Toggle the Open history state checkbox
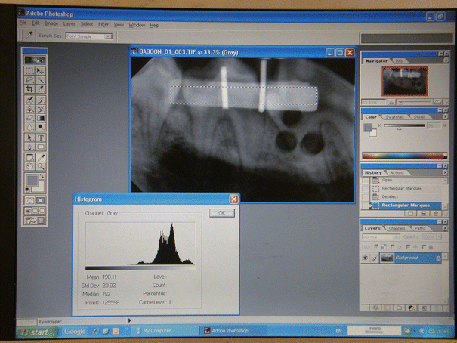 pyautogui.click(x=367, y=181)
